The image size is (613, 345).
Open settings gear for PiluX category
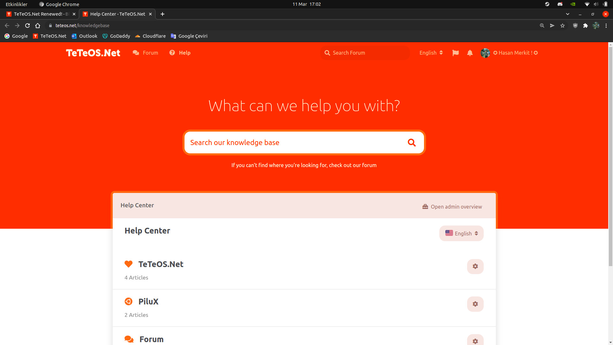point(475,304)
